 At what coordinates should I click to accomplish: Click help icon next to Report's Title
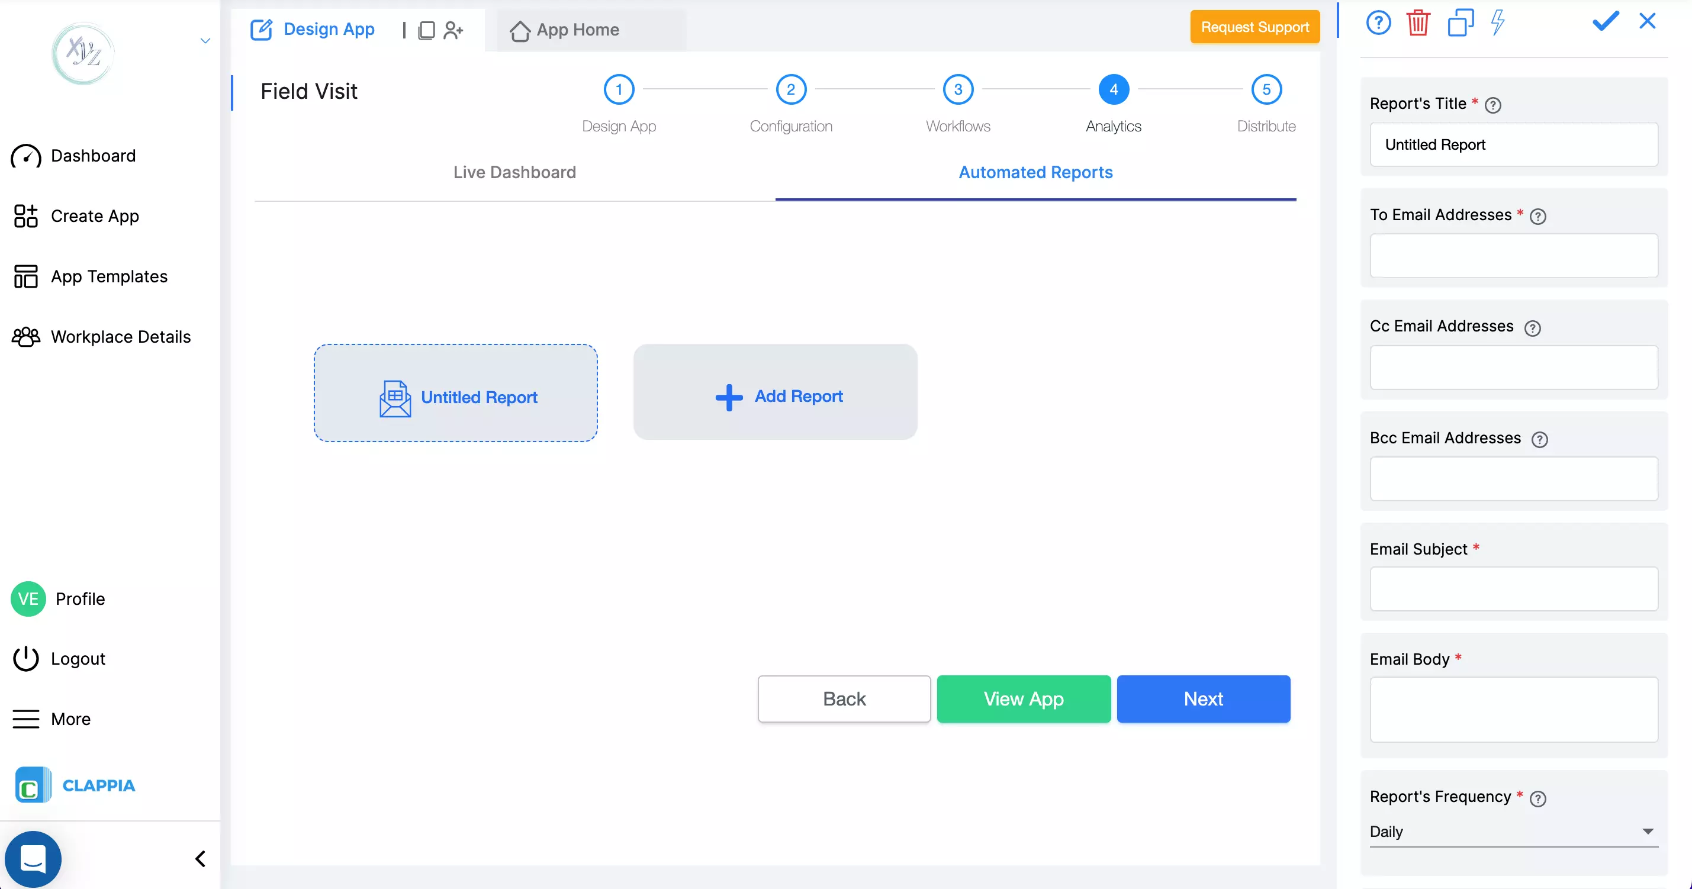[1493, 105]
